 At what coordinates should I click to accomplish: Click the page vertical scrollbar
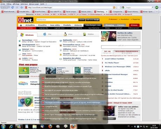click(x=160, y=68)
